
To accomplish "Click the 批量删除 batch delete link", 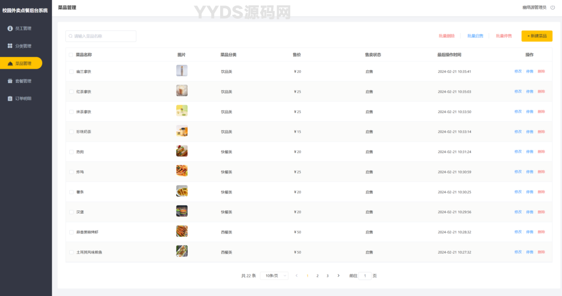I will point(446,36).
